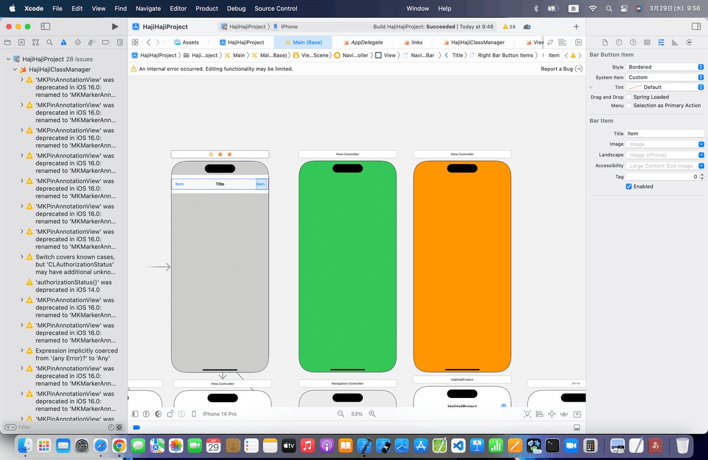Open the System Item dropdown
The height and width of the screenshot is (460, 708).
pos(665,77)
